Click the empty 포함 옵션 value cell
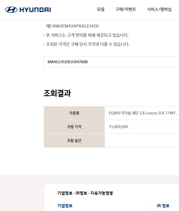Image resolution: width=179 pixels, height=211 pixels. 142,140
